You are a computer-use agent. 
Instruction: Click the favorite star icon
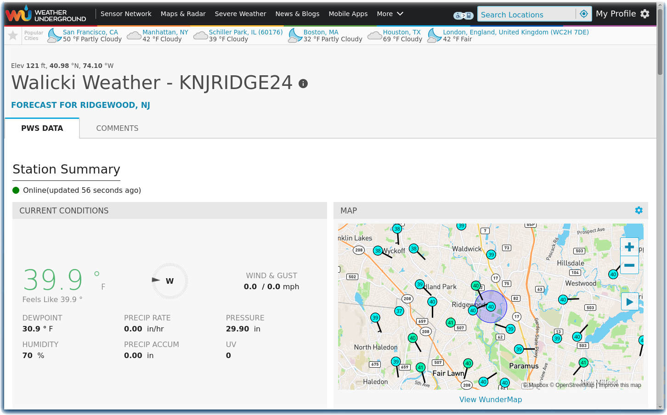(x=13, y=35)
